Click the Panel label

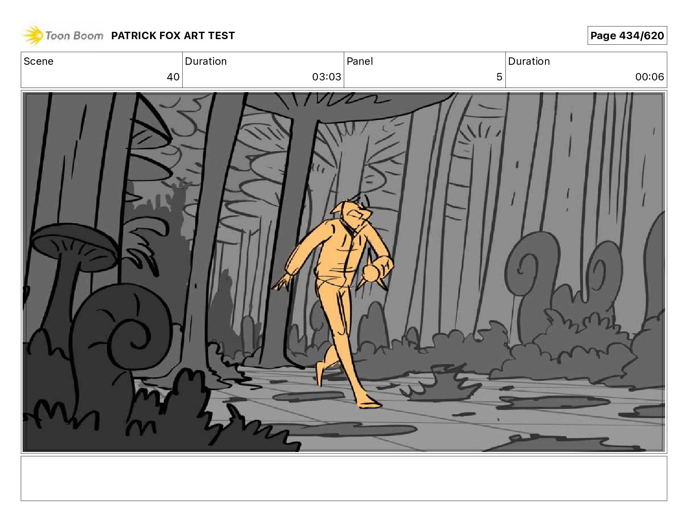coord(360,61)
